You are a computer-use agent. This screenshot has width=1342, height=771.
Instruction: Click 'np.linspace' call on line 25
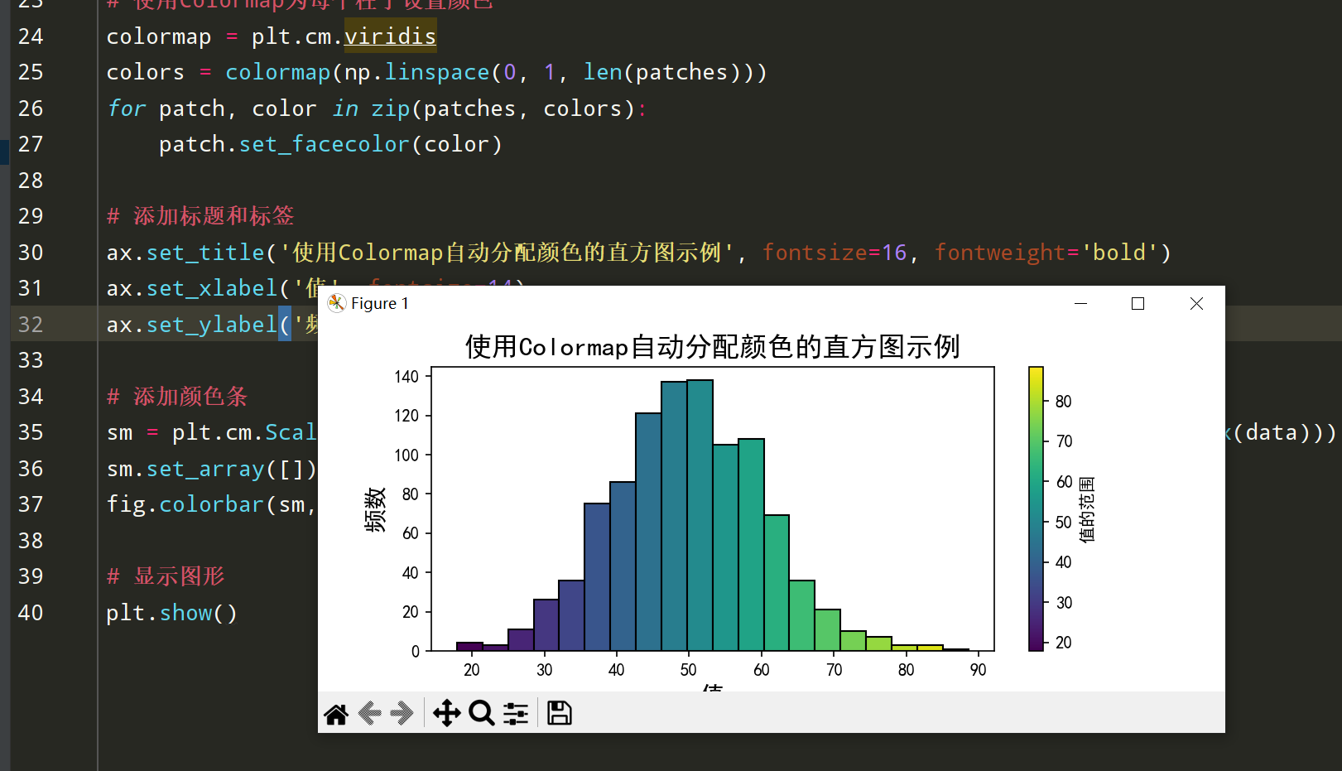[417, 72]
